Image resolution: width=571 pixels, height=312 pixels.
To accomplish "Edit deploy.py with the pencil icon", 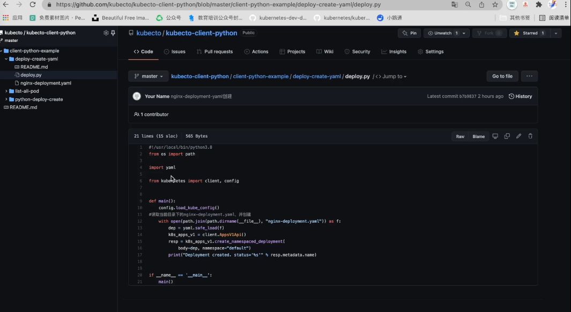I will 518,136.
